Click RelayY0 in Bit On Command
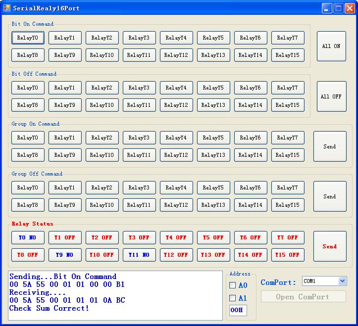This screenshot has width=358, height=326. 28,38
